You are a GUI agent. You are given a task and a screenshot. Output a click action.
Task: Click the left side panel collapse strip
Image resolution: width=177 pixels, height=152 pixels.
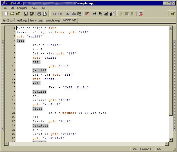coord(3,86)
